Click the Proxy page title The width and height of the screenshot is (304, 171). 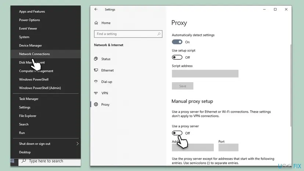(179, 23)
